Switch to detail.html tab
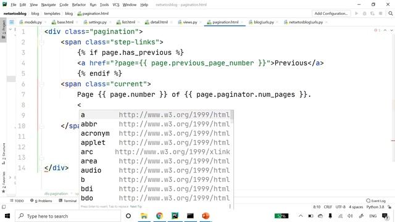 159,22
